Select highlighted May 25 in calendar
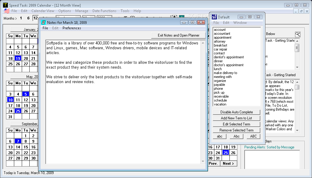Screen dimensions: 312x178 coord(18,111)
